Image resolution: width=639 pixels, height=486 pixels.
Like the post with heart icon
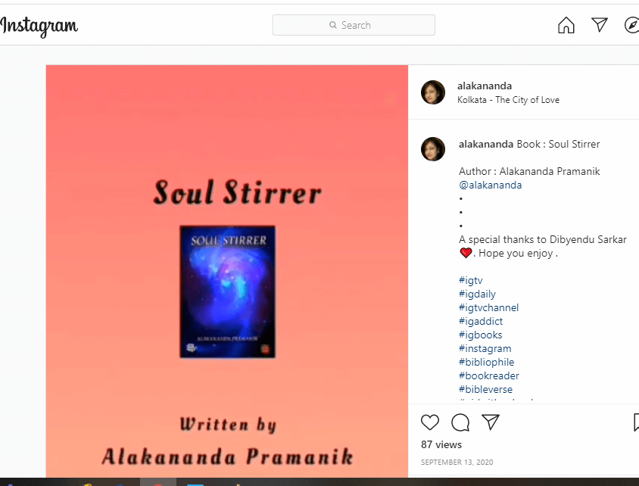(x=430, y=422)
